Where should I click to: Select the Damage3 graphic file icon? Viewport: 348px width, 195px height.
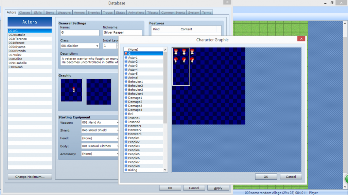pyautogui.click(x=126, y=106)
